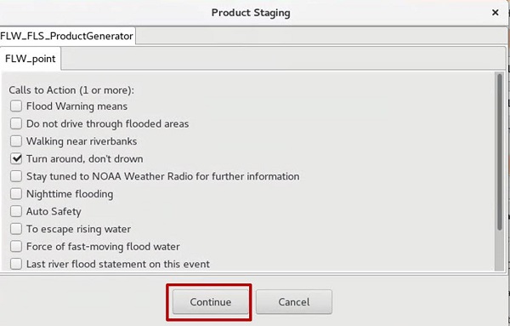Enable Stay tuned to NOAA Weather Radio
The image size is (510, 326).
16,176
